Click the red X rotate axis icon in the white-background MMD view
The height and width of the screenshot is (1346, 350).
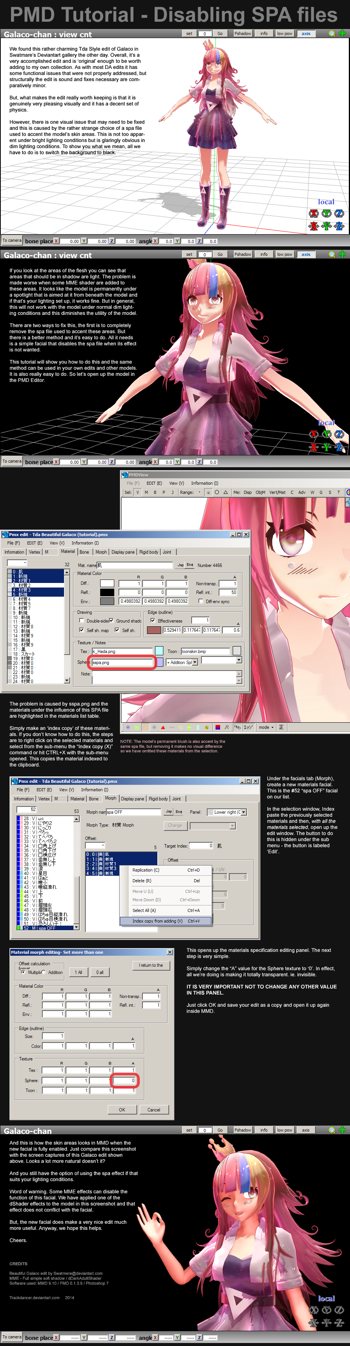313,213
